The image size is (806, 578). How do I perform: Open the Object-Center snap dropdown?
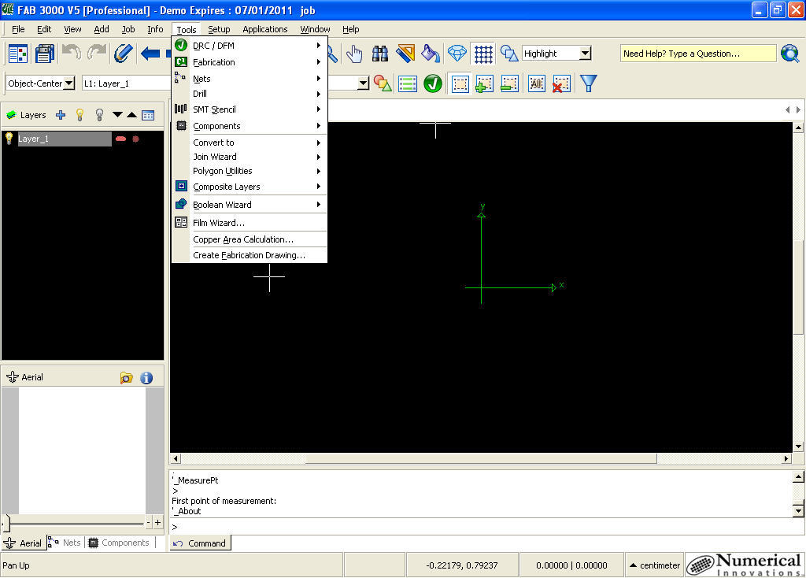(x=68, y=83)
